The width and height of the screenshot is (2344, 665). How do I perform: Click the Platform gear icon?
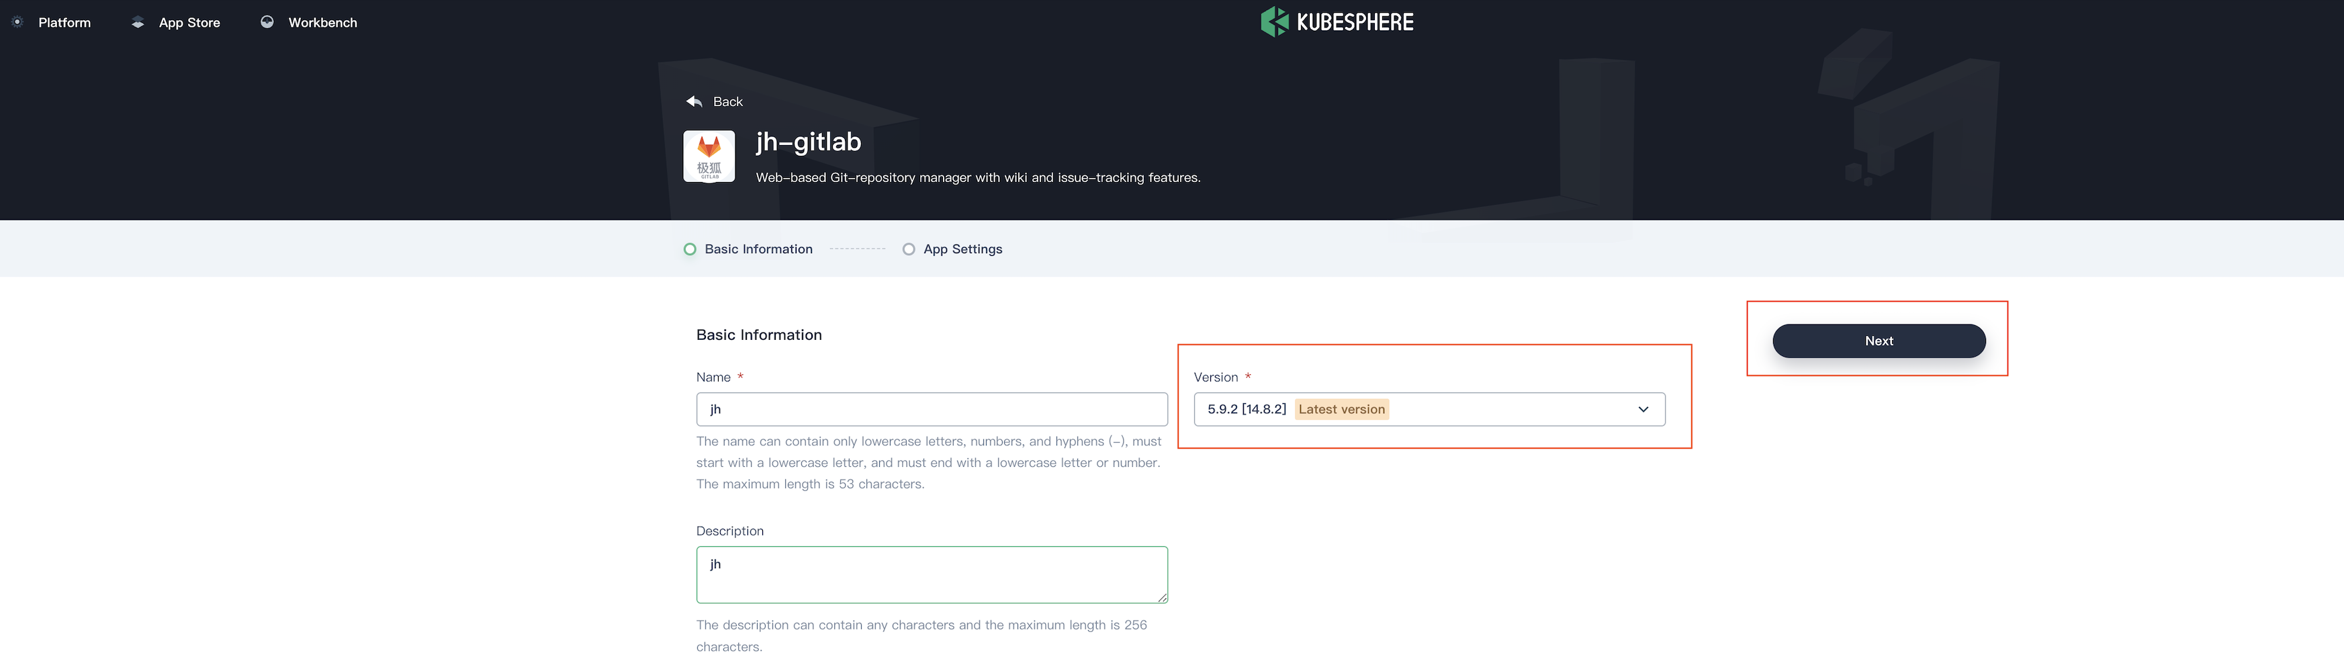(x=17, y=22)
